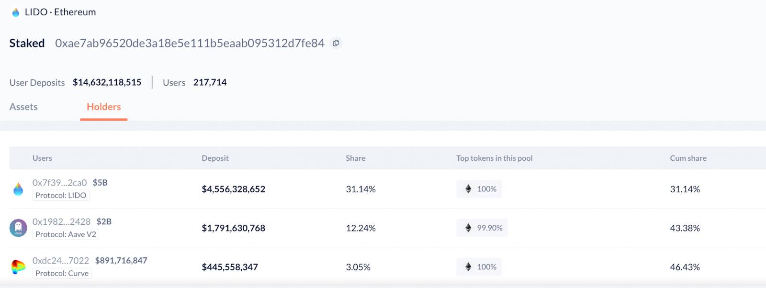Click the User Deposits value $14,632,118,515

[107, 82]
